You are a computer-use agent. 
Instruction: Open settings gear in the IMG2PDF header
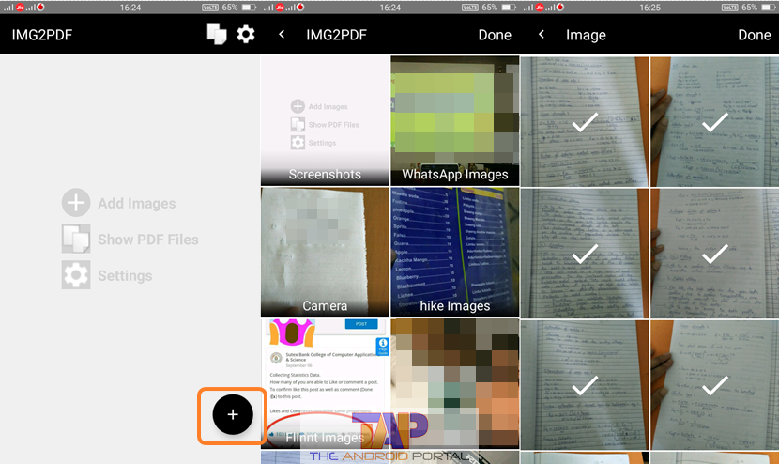coord(245,35)
